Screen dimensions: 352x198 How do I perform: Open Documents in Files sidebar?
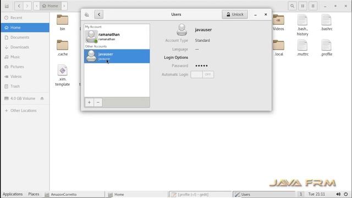(x=25, y=37)
